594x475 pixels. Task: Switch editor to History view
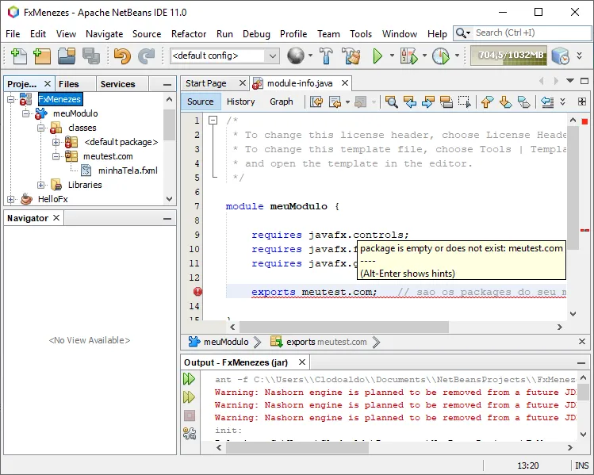(240, 102)
